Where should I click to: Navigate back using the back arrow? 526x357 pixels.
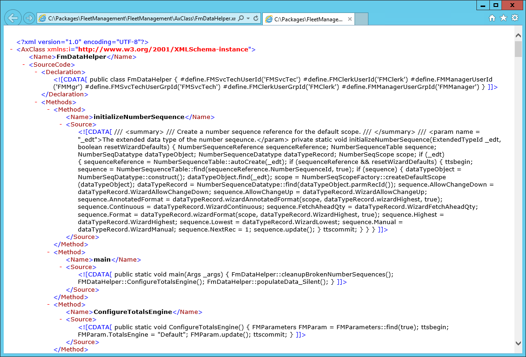pyautogui.click(x=13, y=18)
